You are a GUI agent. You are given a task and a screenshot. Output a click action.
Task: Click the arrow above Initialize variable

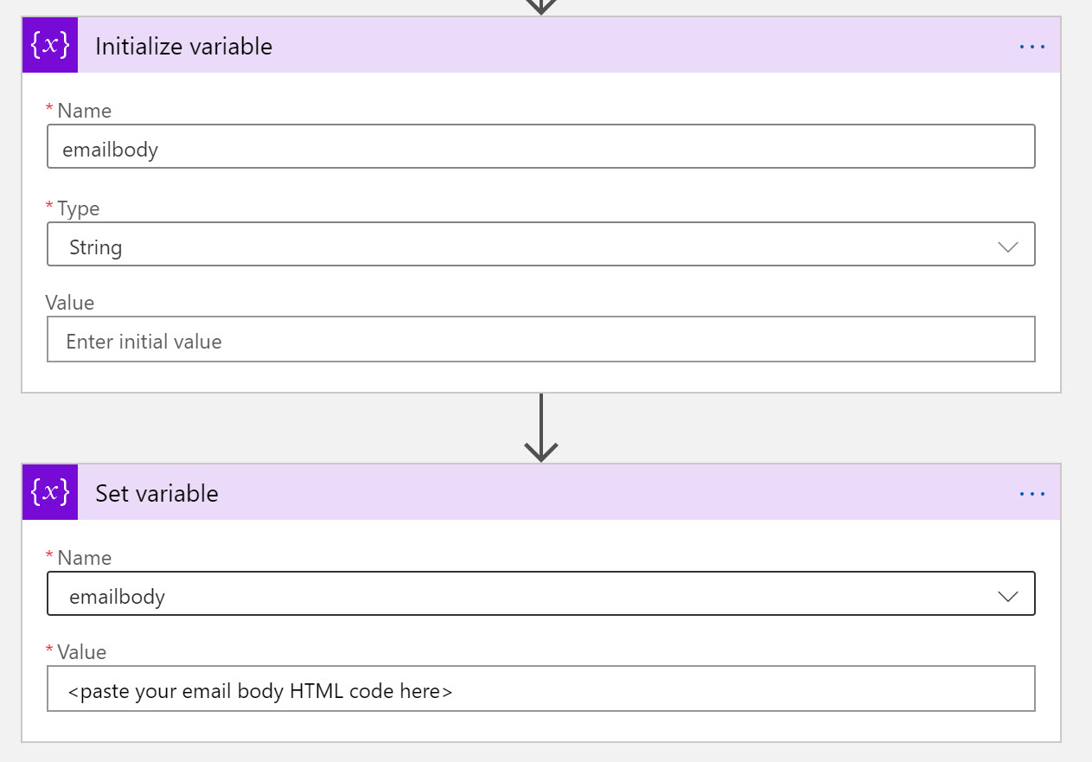541,7
